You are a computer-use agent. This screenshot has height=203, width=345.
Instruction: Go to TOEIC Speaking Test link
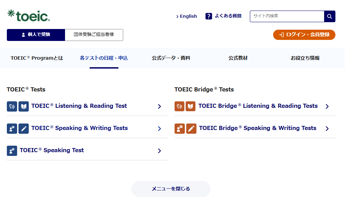(x=52, y=150)
